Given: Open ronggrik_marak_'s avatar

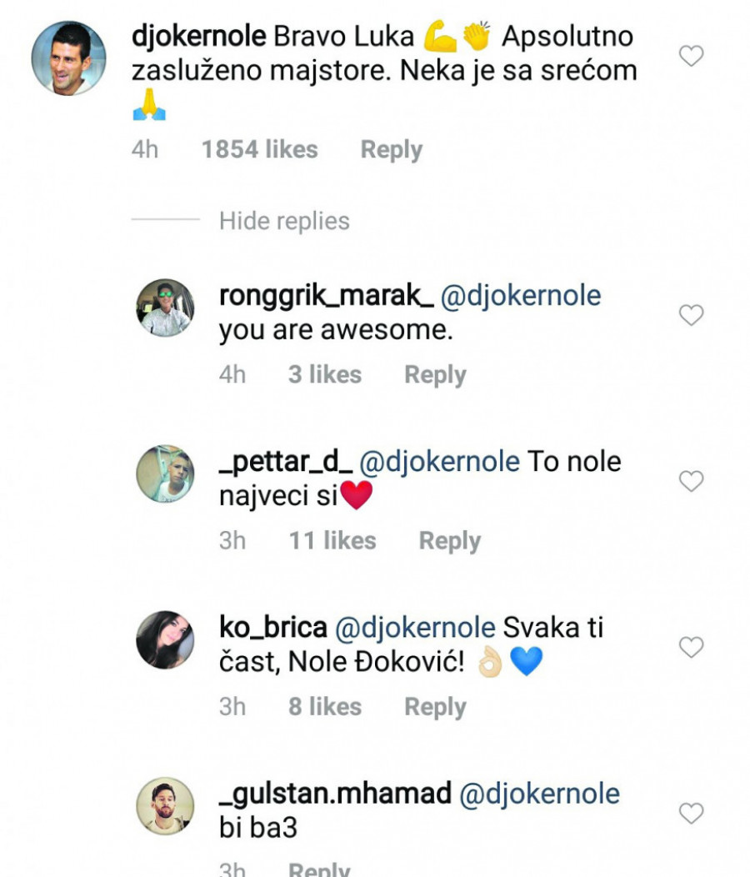Looking at the screenshot, I should tap(165, 308).
